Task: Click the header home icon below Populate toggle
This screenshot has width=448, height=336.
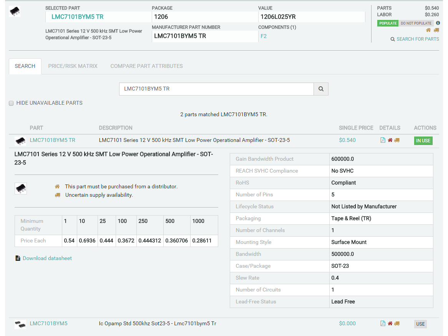Action: click(x=428, y=30)
